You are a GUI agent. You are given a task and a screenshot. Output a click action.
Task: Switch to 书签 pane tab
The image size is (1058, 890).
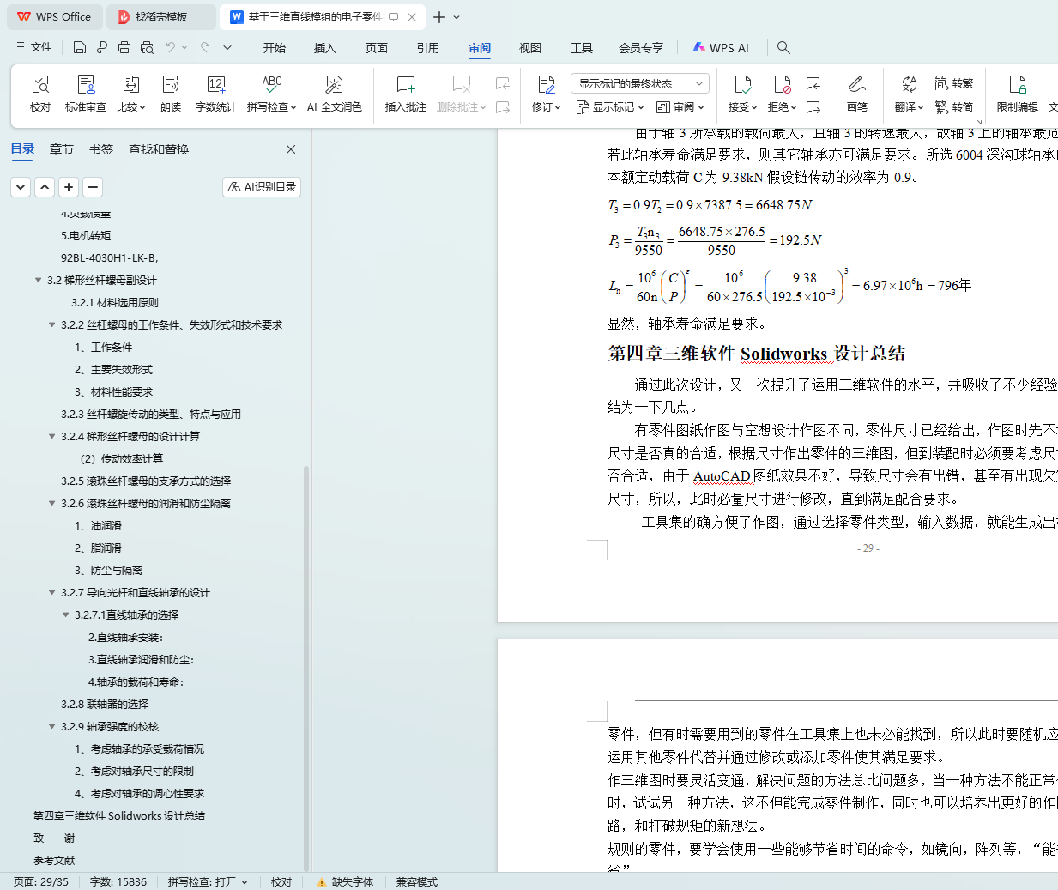(x=101, y=149)
